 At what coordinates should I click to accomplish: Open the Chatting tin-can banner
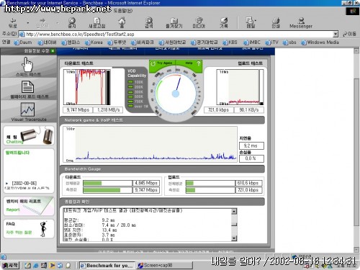pyautogui.click(x=29, y=135)
